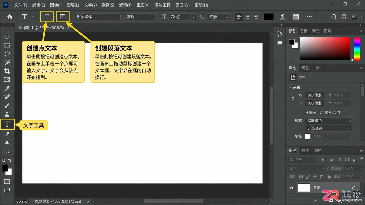Open the anti-aliasing dropdown 平滑
The image size is (365, 205).
pyautogui.click(x=218, y=17)
